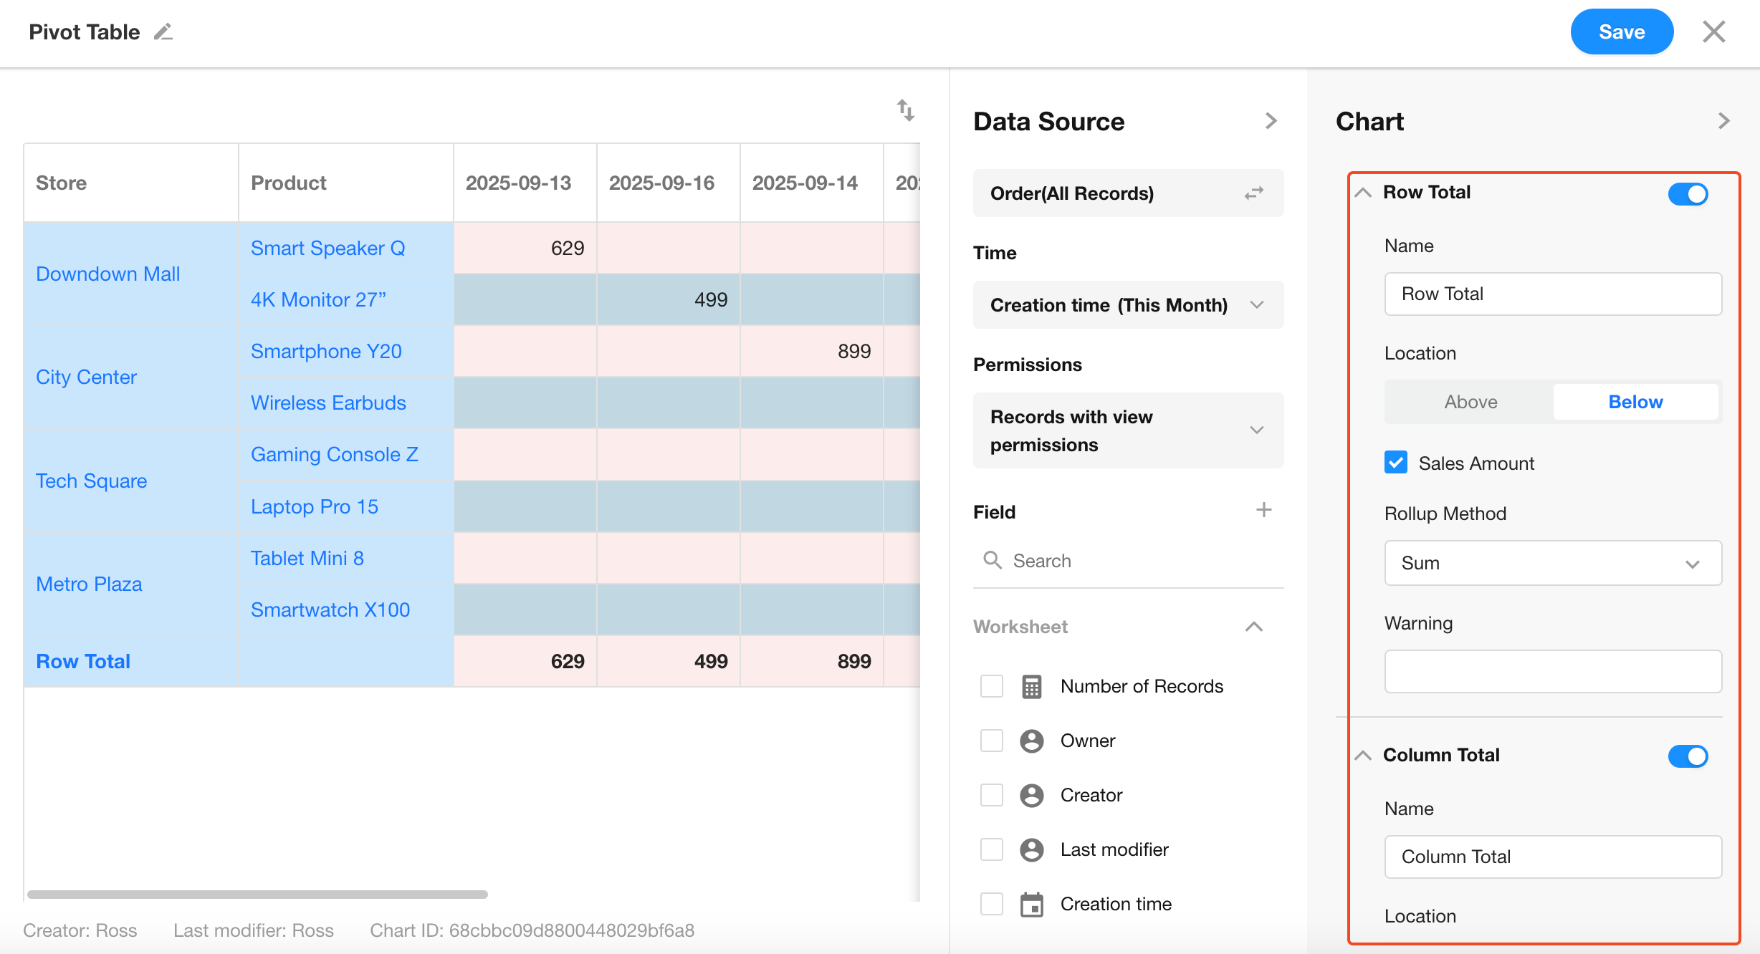The height and width of the screenshot is (954, 1760).
Task: Click the Row Total Warning input field
Action: (x=1552, y=671)
